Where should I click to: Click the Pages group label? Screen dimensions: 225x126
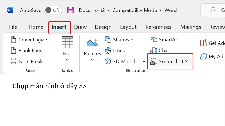[x=30, y=71]
